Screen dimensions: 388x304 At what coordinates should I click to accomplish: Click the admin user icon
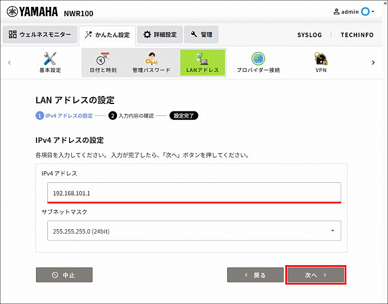click(x=337, y=11)
